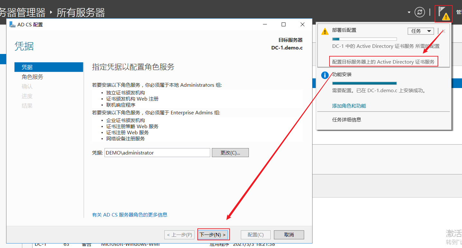Viewport: 462px width, 248px height.
Task: Click the 联机响应程序 list entry
Action: coord(121,105)
